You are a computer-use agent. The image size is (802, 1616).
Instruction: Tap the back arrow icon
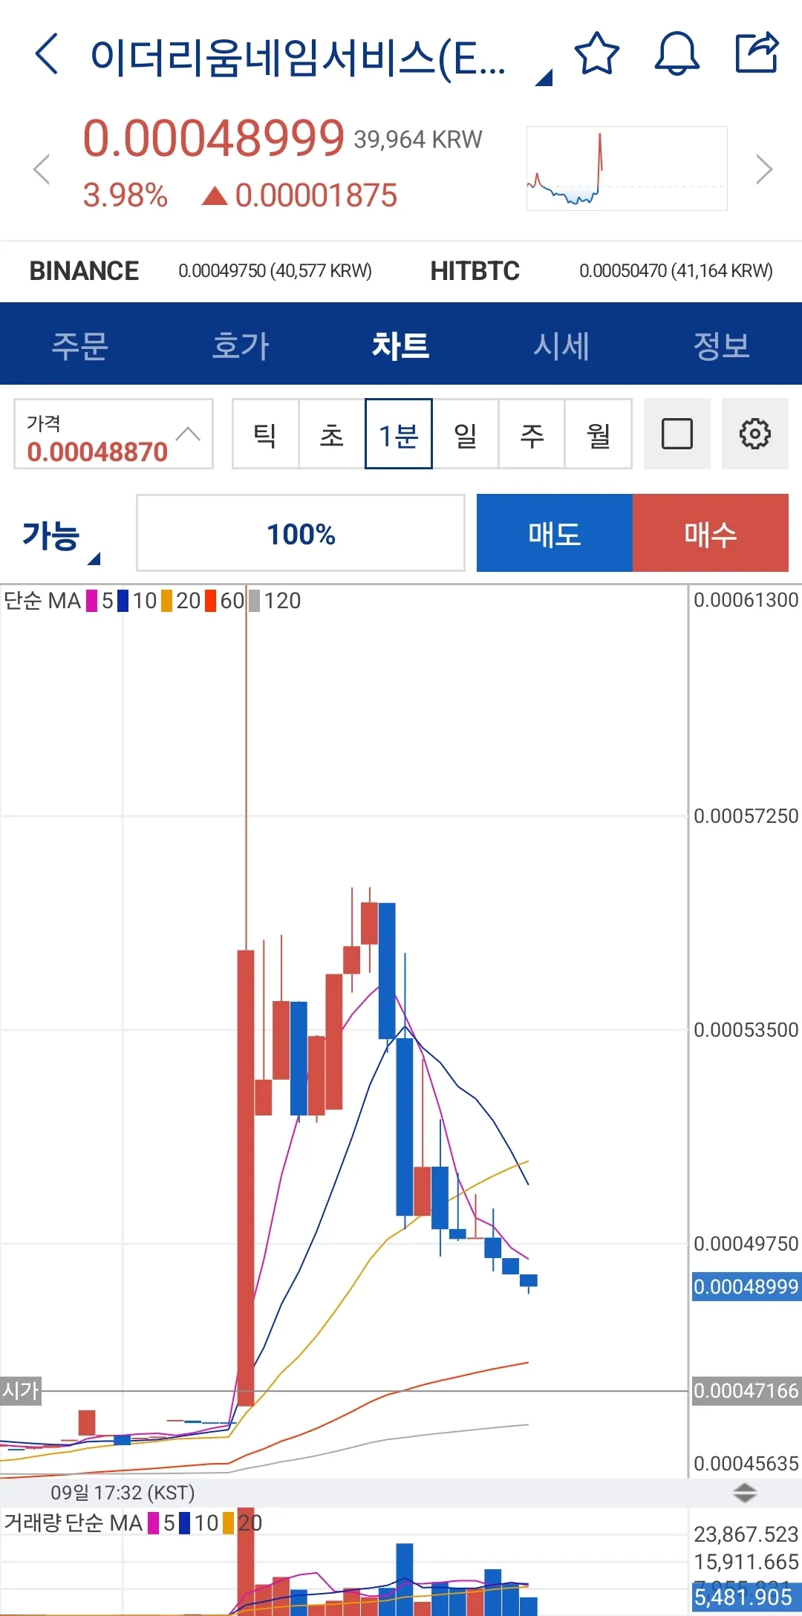click(x=46, y=54)
